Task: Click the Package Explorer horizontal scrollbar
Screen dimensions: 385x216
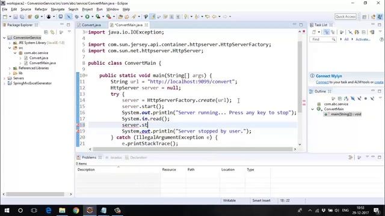Action: coord(35,194)
